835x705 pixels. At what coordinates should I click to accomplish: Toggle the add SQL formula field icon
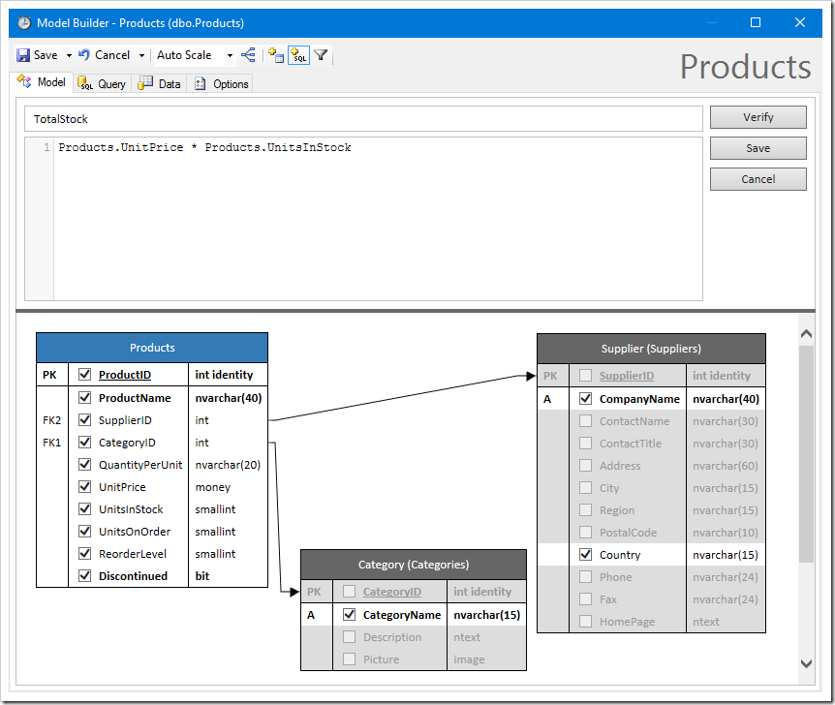click(x=298, y=55)
